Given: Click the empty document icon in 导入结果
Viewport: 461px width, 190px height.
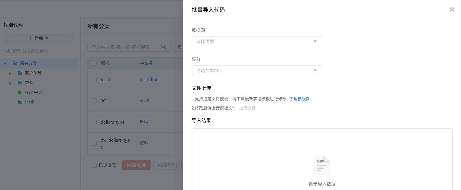Looking at the screenshot, I should click(322, 166).
